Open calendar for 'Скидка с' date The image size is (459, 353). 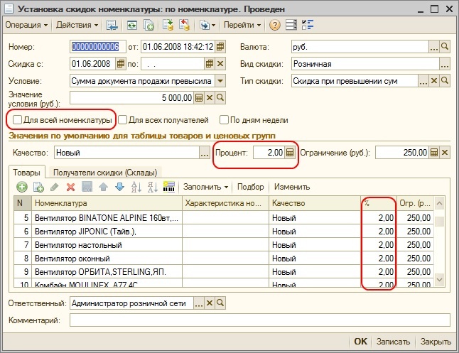point(120,63)
